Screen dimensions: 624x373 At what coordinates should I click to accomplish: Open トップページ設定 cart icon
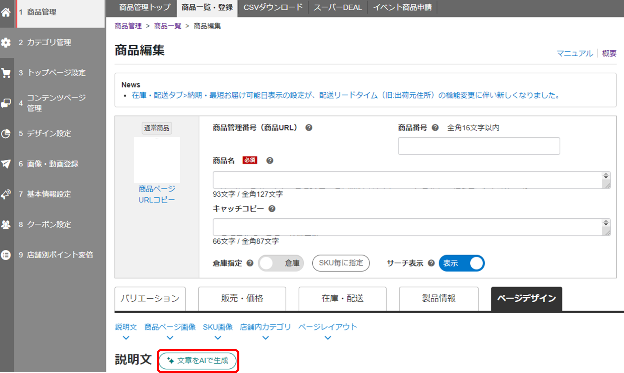pyautogui.click(x=7, y=73)
